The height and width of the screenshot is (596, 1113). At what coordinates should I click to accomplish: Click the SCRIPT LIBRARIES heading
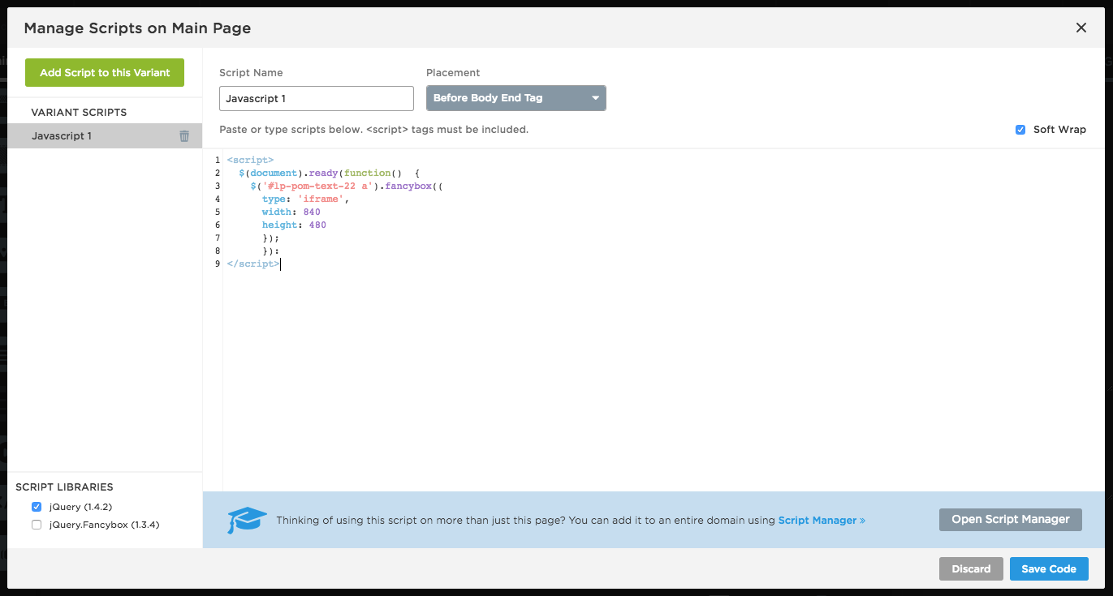[64, 487]
